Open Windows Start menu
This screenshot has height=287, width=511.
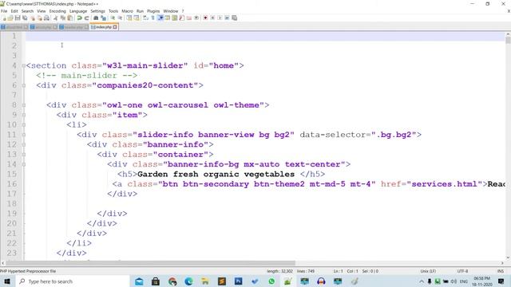pyautogui.click(x=7, y=281)
